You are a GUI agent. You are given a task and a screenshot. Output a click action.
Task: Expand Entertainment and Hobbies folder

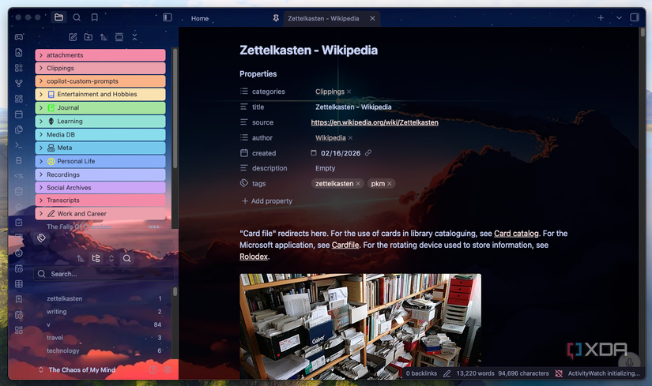[100, 94]
